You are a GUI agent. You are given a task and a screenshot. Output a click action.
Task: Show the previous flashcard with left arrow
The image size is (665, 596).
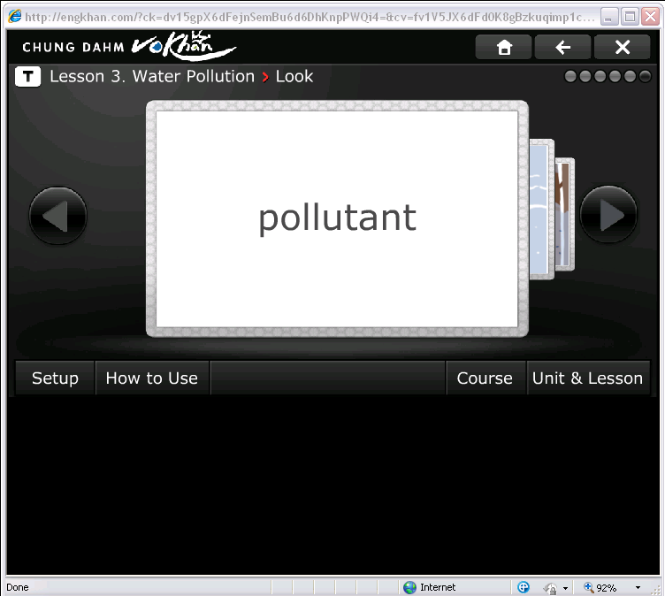58,216
